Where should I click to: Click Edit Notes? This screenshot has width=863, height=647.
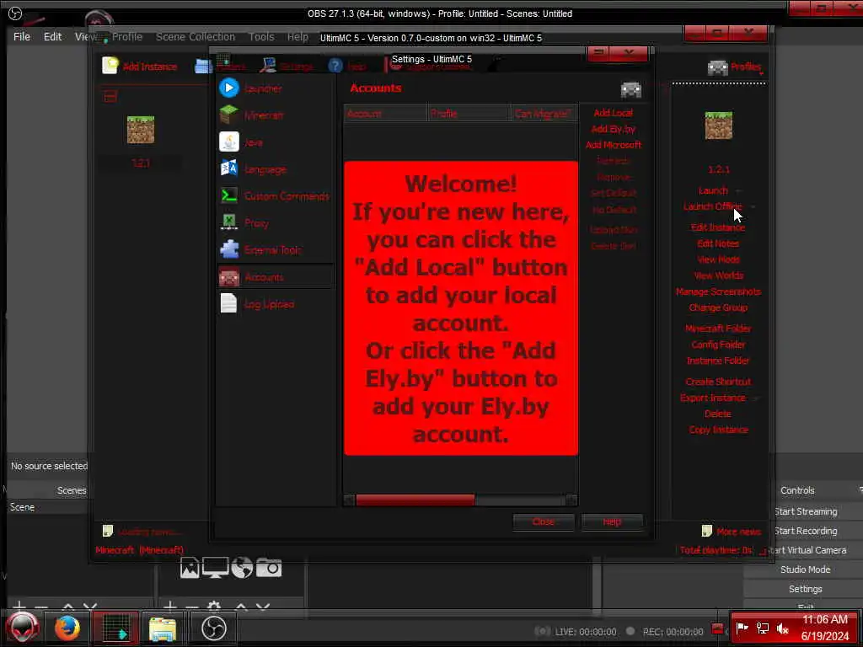[718, 243]
